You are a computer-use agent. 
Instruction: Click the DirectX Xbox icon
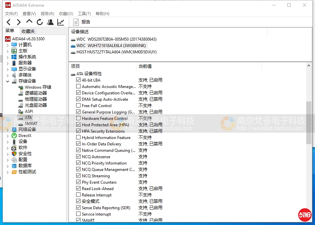click(14, 136)
